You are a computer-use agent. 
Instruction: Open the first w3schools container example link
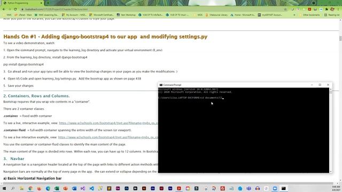tap(108, 123)
